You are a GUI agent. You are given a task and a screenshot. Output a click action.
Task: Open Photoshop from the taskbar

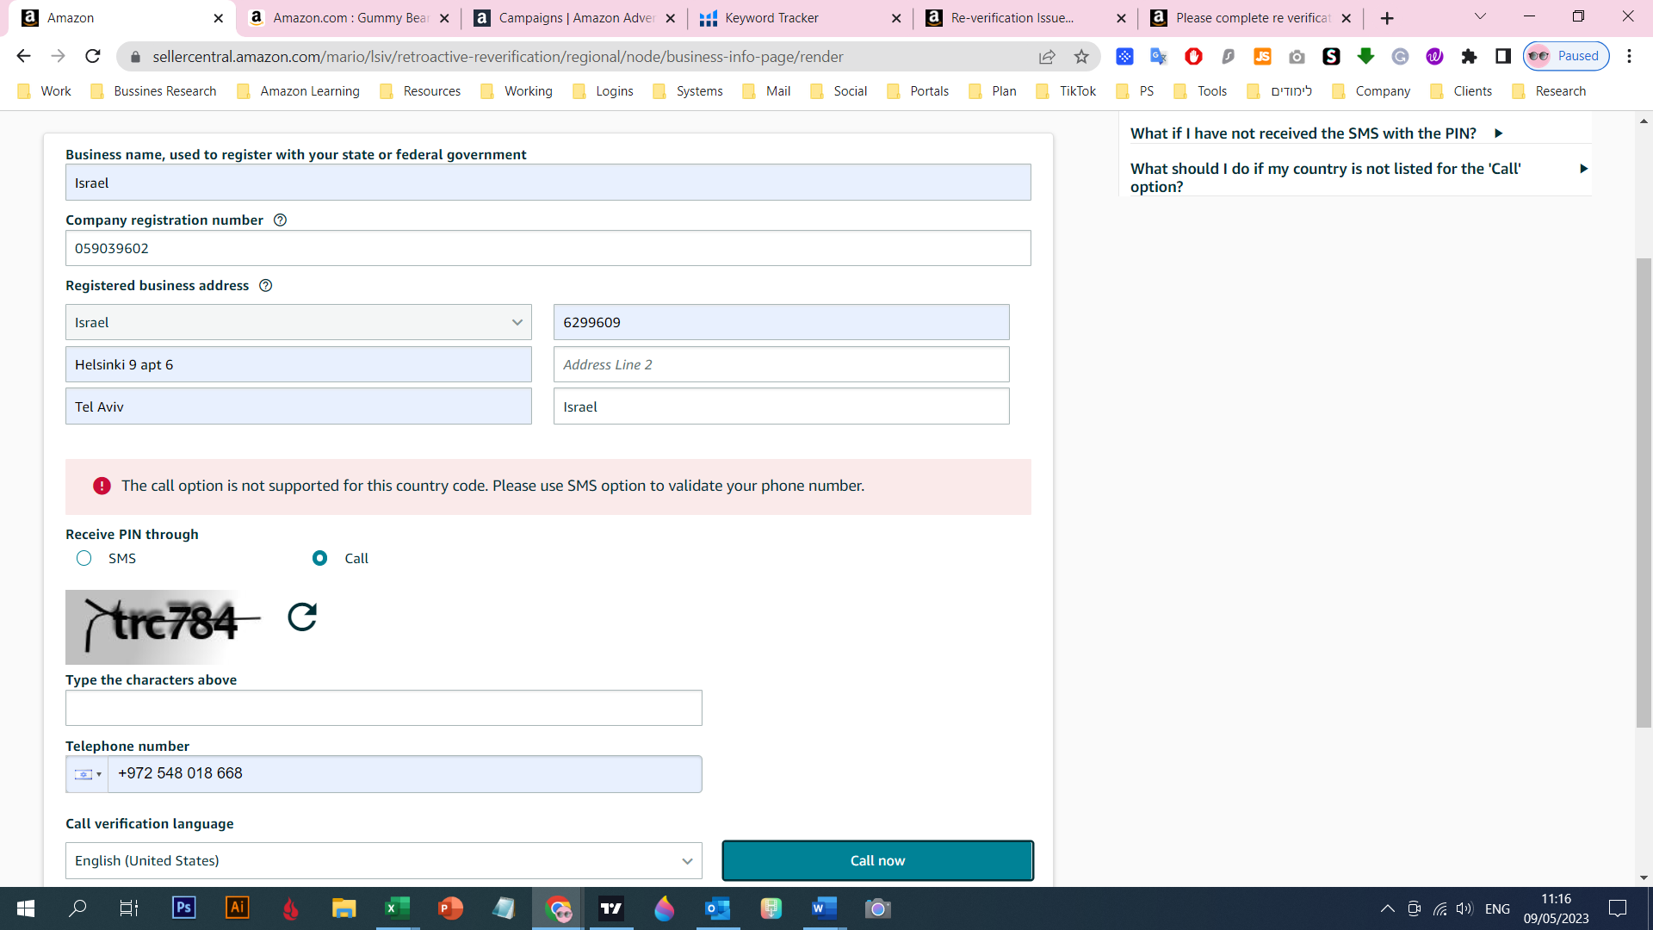coord(184,908)
